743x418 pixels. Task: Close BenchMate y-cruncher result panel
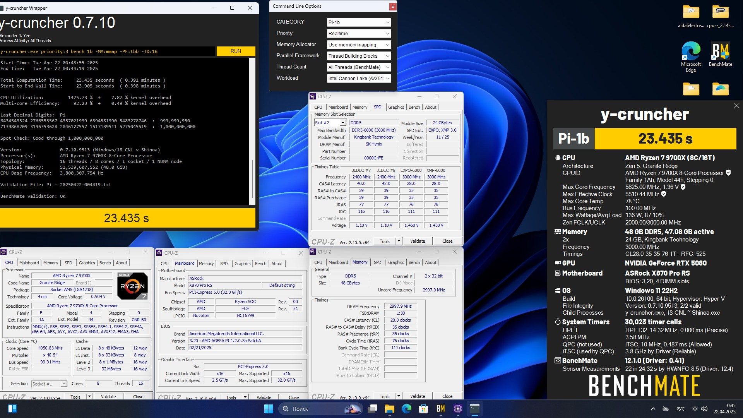(x=736, y=106)
